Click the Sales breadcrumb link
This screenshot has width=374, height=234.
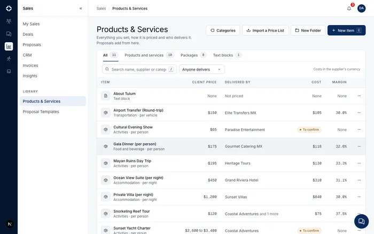point(101,9)
